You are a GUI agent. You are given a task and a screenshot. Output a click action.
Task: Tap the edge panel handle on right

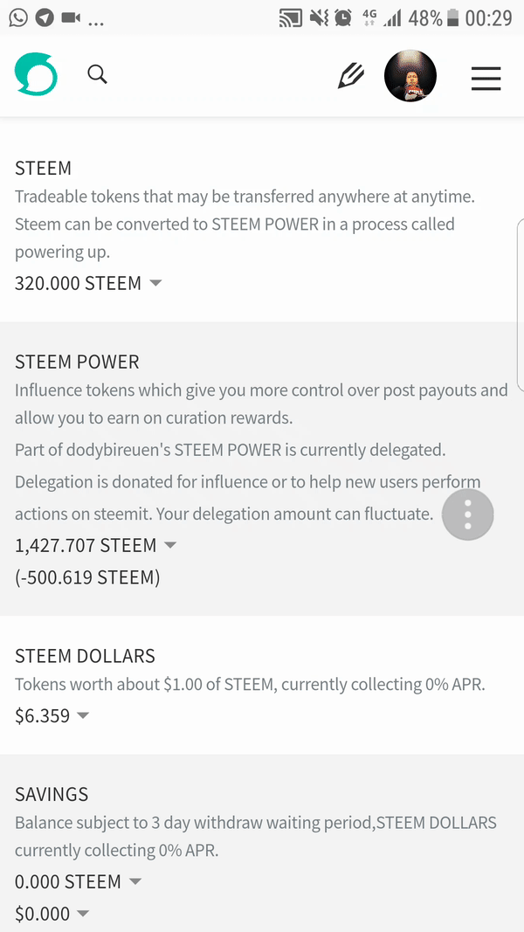[521, 304]
